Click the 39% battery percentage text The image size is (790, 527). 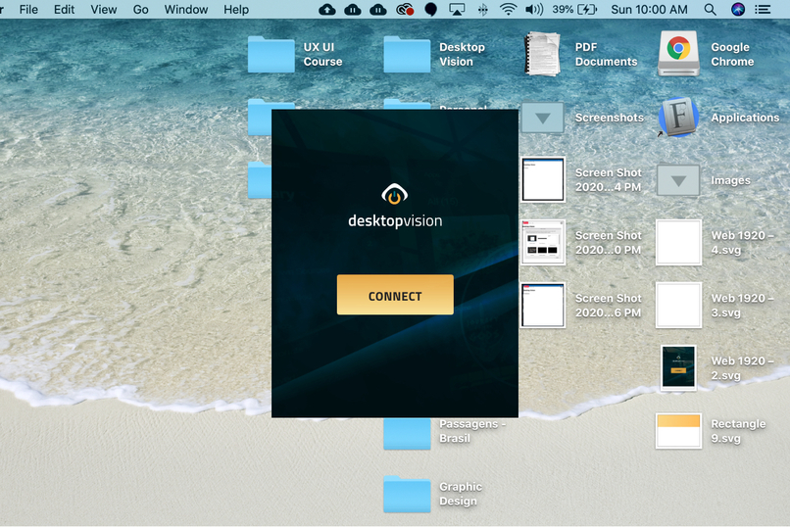[563, 10]
